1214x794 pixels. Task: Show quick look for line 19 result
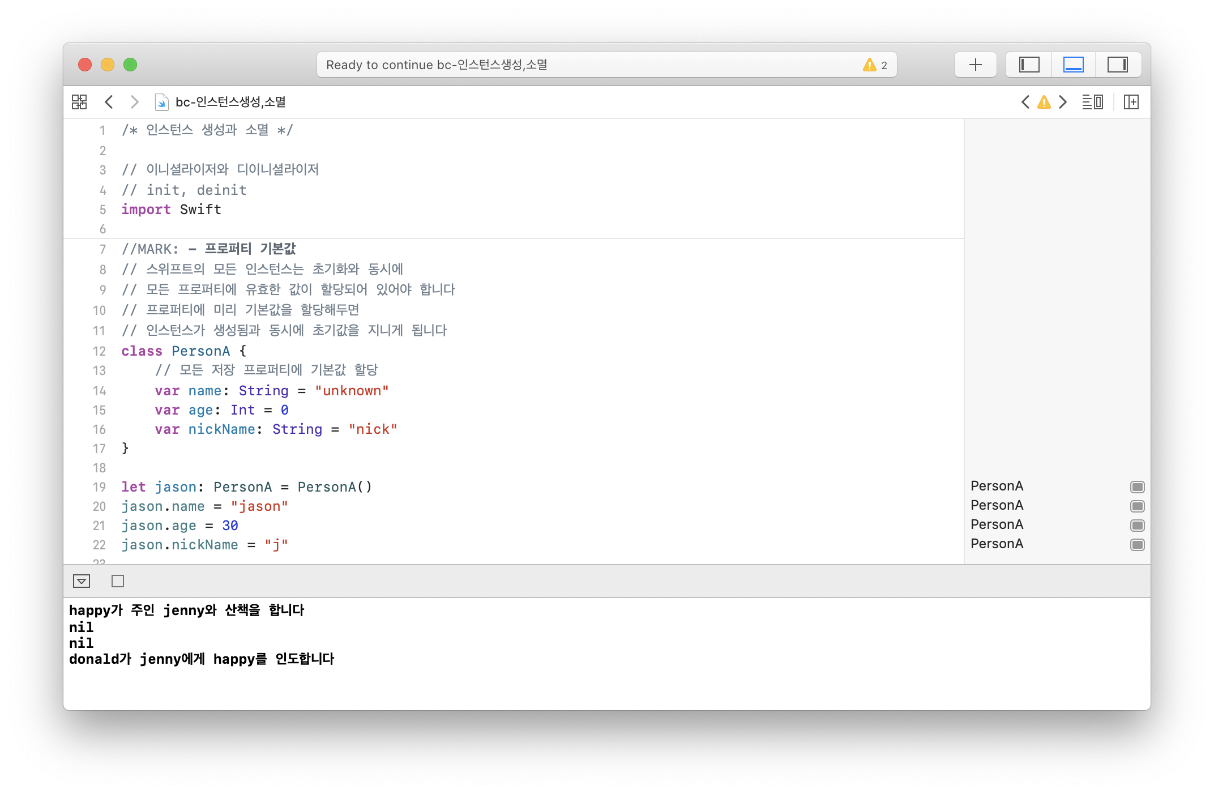[x=1137, y=487]
